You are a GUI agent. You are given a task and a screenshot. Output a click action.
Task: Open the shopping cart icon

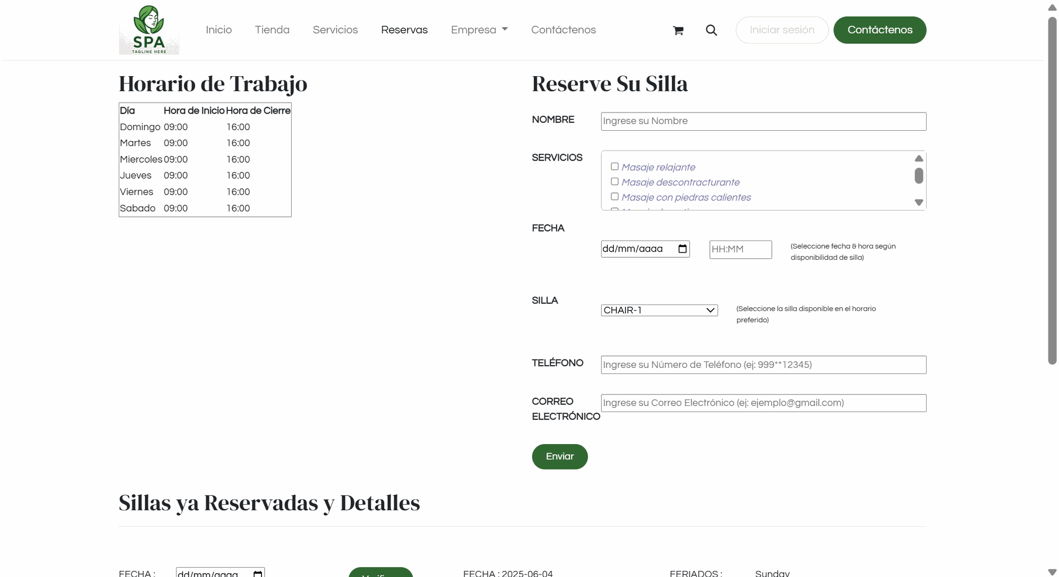(x=678, y=30)
